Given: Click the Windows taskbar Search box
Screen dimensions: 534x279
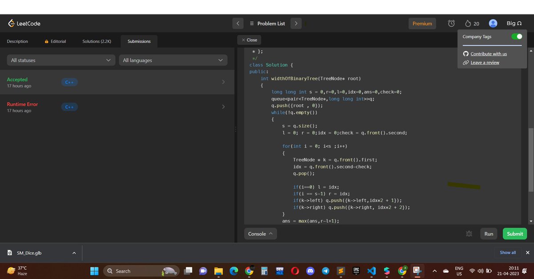Looking at the screenshot, I should (x=141, y=271).
